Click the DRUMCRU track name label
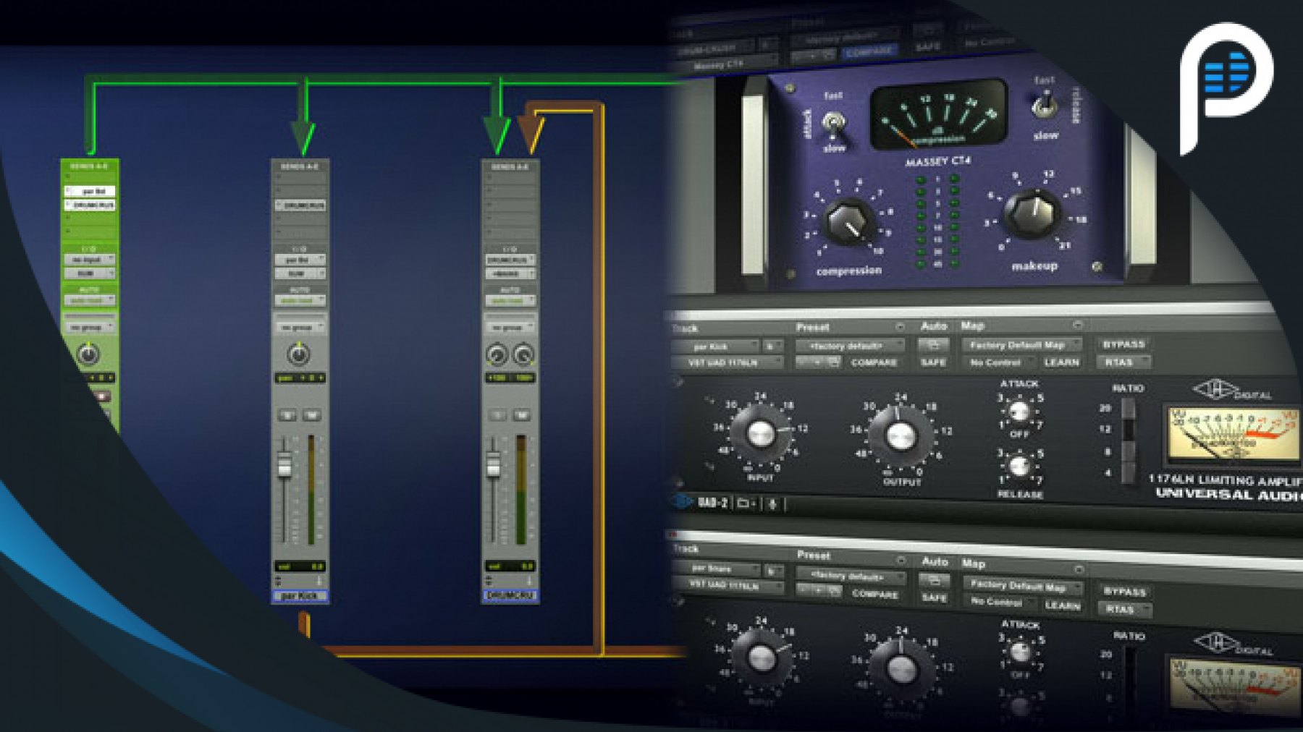 pyautogui.click(x=510, y=596)
